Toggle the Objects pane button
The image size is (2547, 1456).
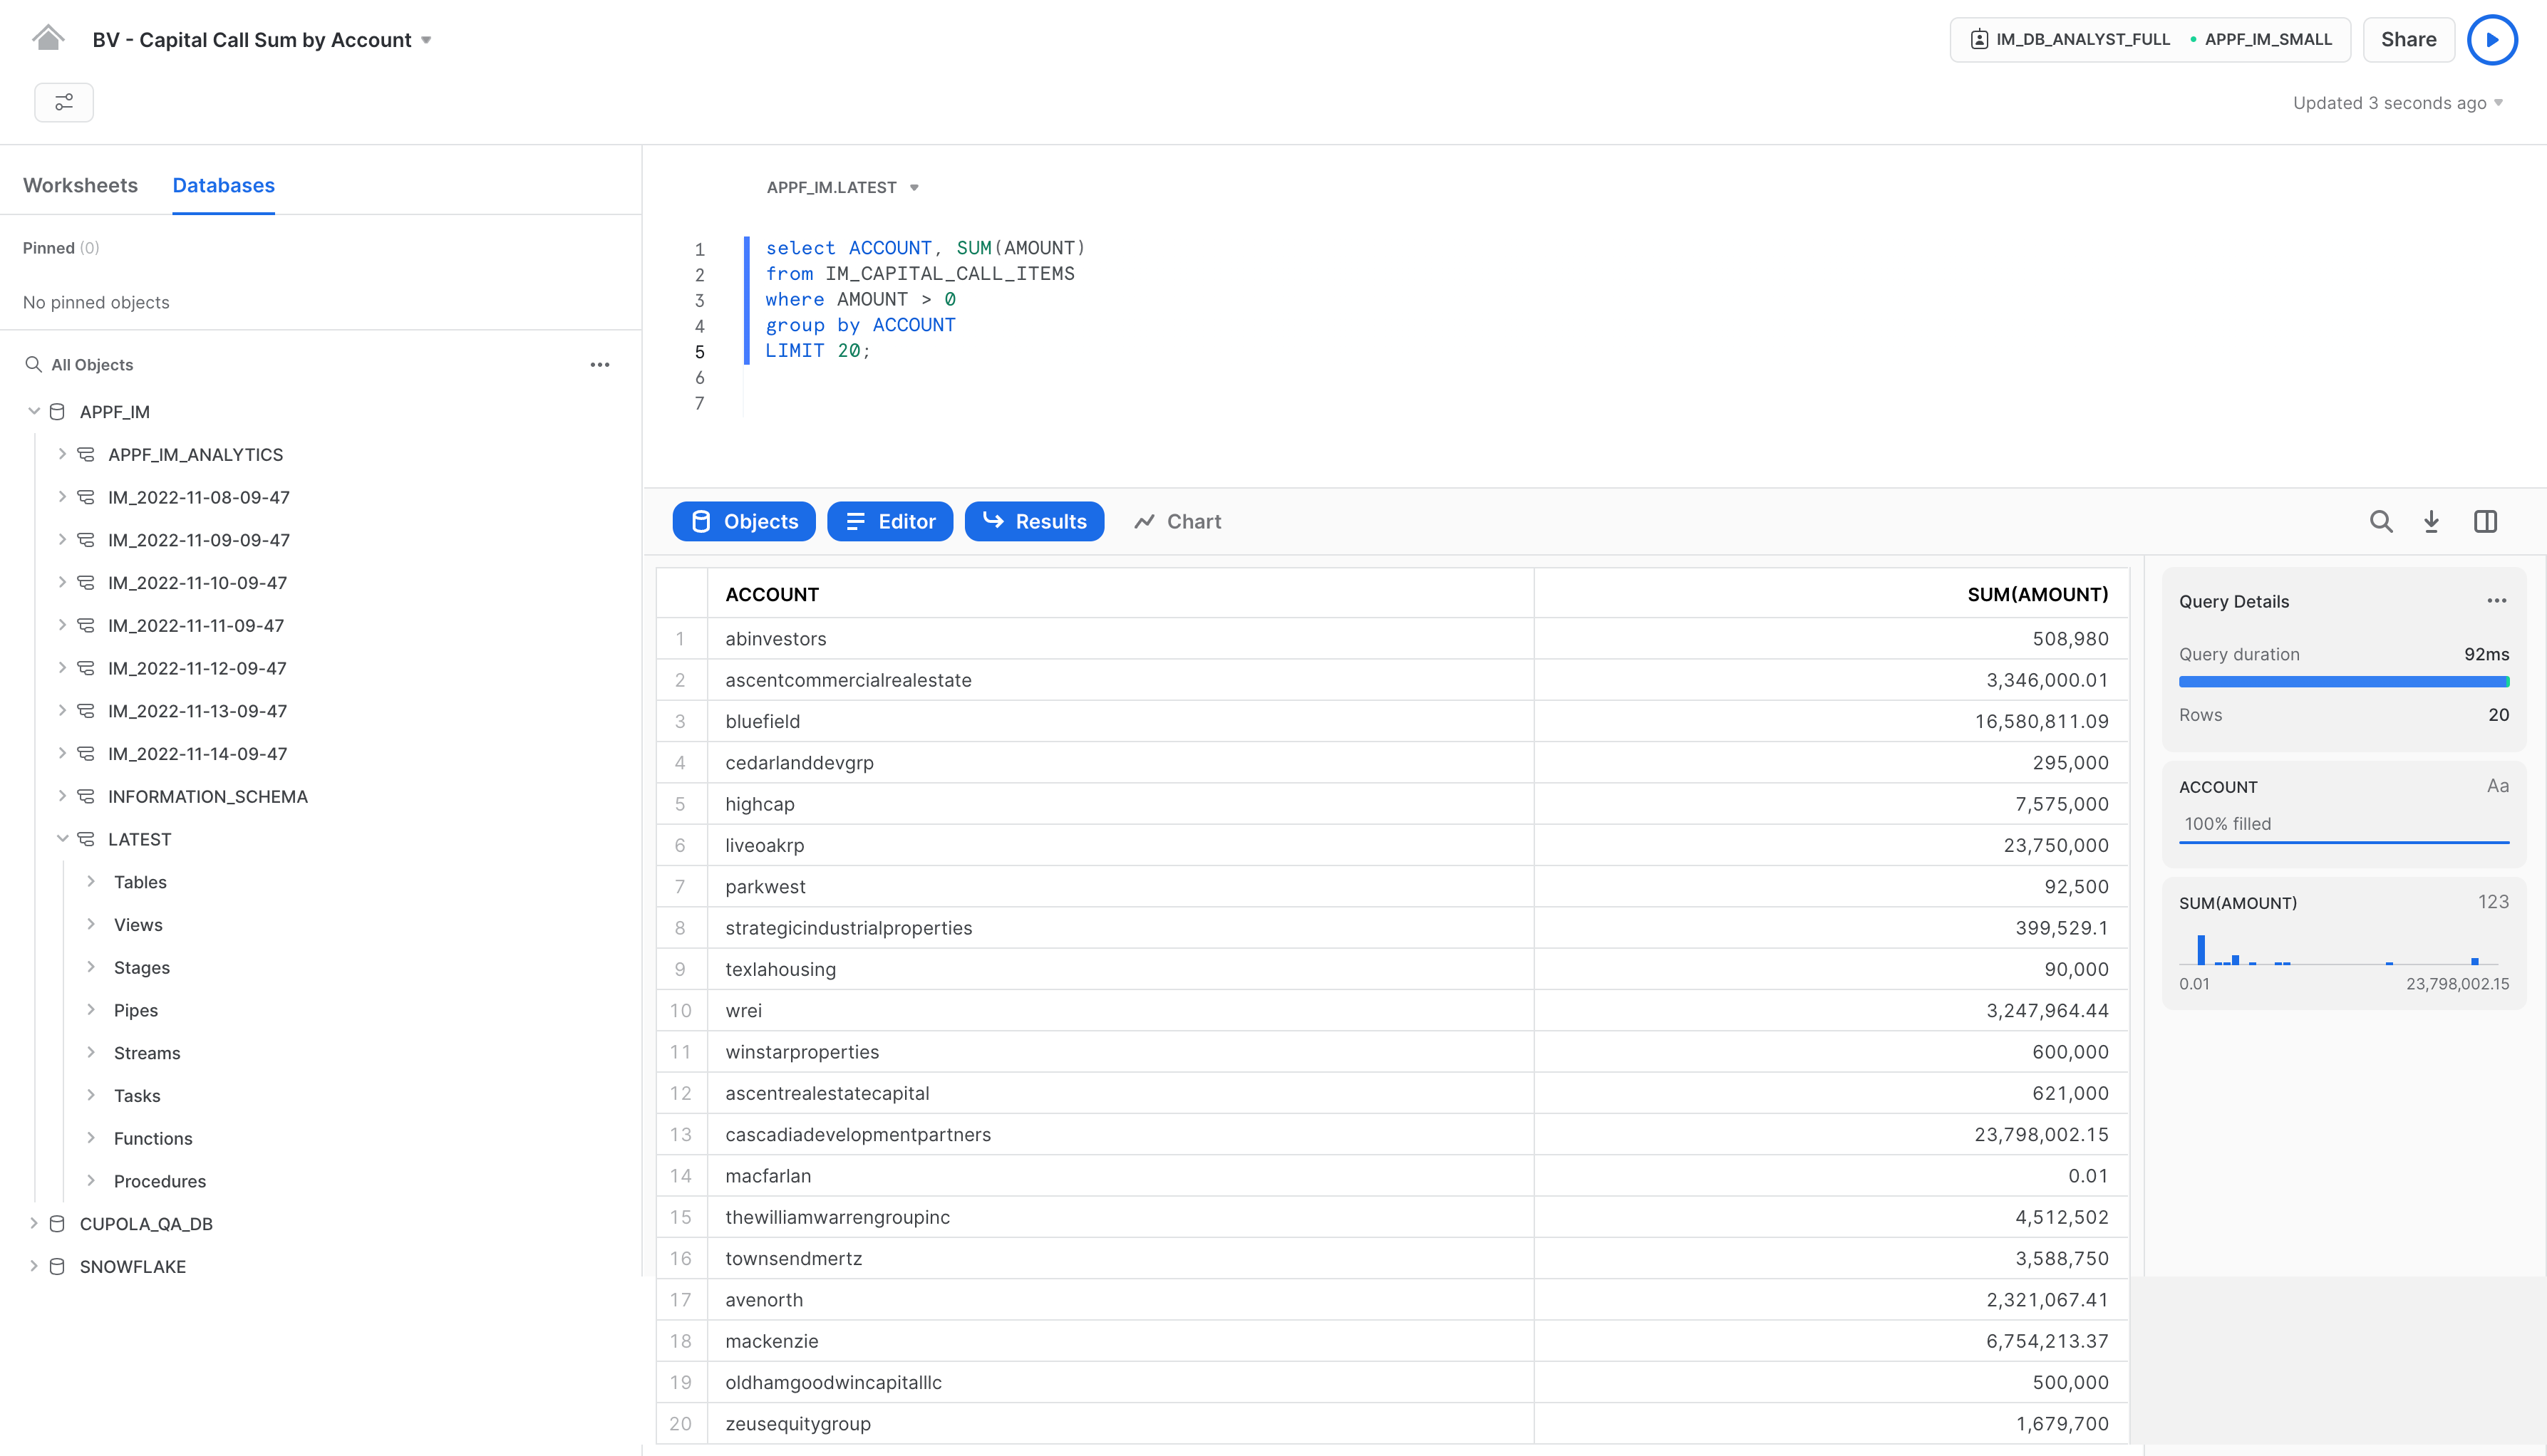pyautogui.click(x=743, y=521)
